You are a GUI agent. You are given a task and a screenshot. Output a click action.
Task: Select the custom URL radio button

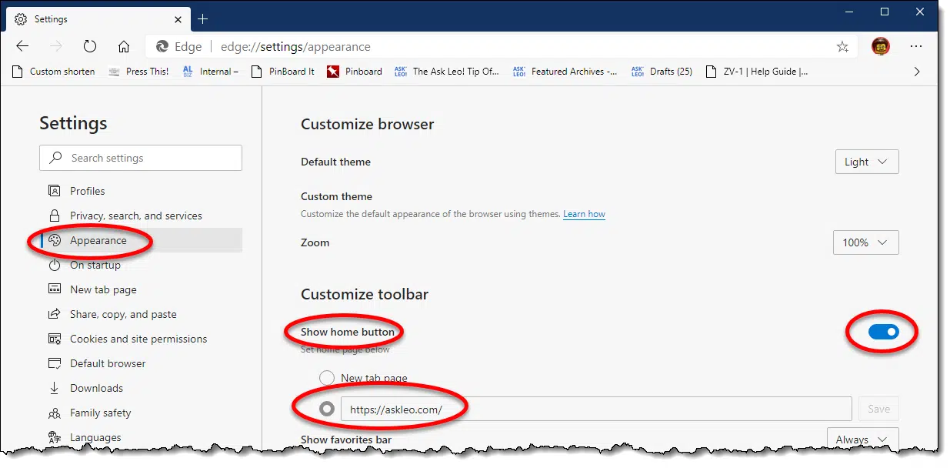[327, 409]
